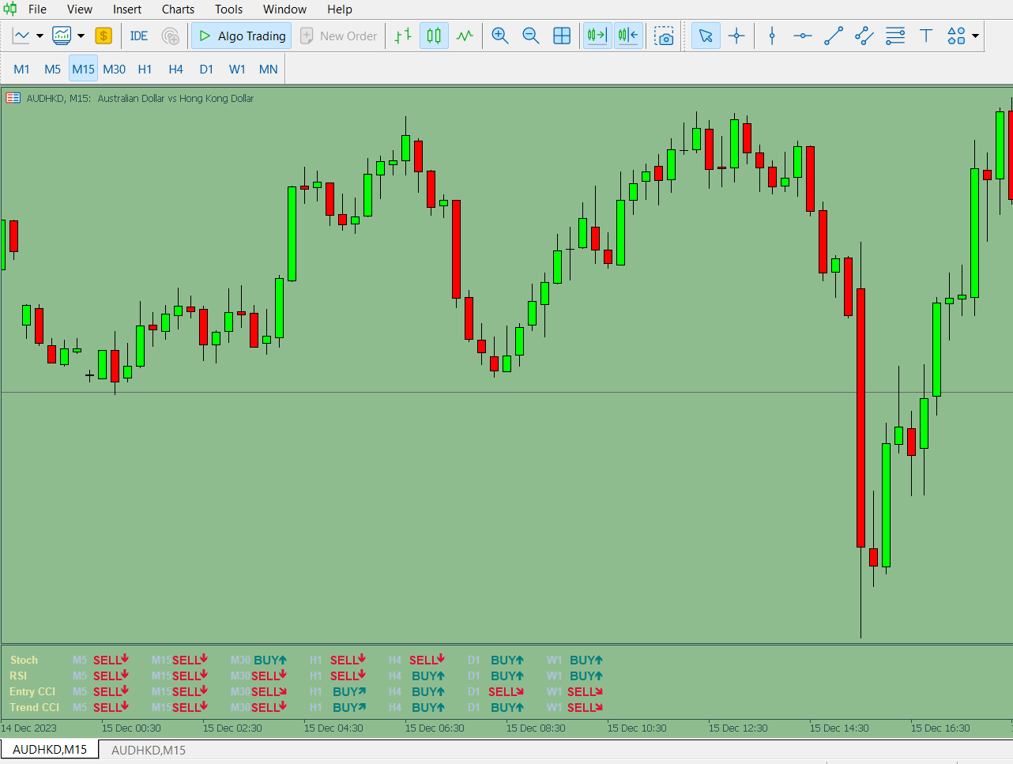Select the horizontal line drawing tool

coord(801,36)
